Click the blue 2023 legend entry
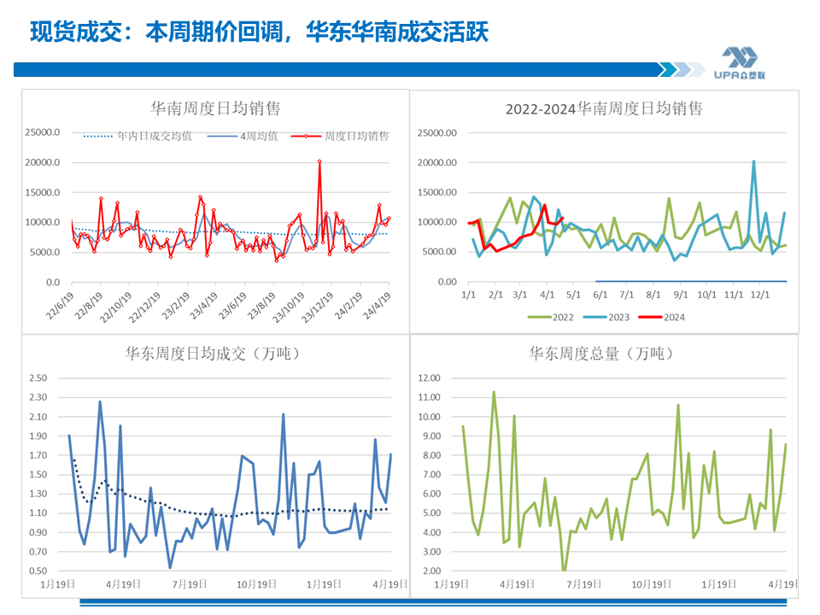The width and height of the screenshot is (820, 615). [606, 318]
